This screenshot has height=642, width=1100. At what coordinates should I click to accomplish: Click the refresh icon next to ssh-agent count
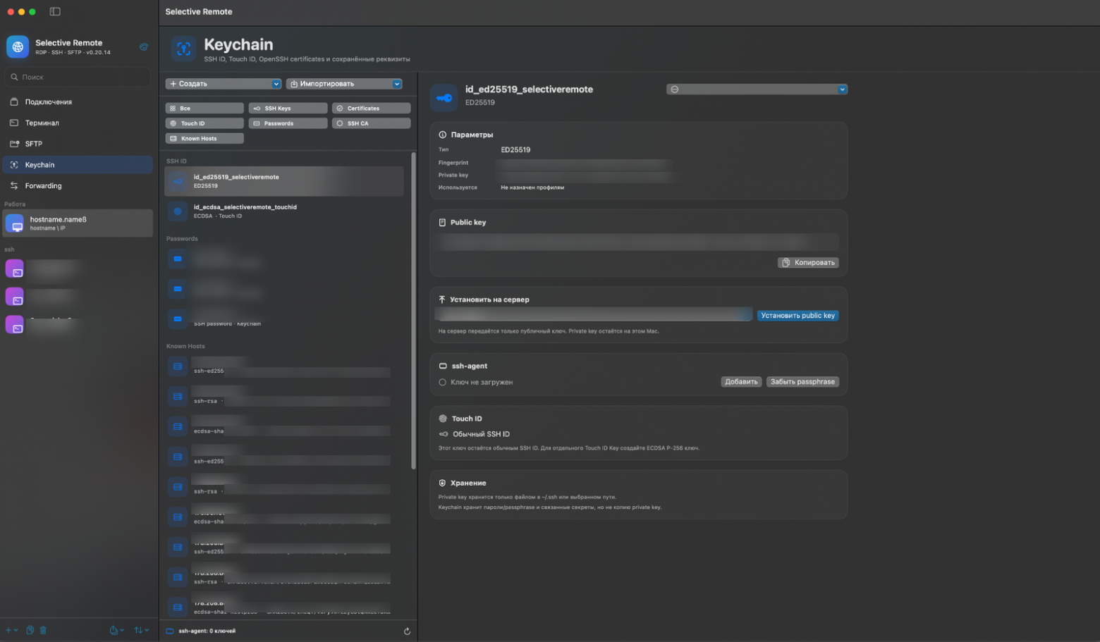click(407, 631)
